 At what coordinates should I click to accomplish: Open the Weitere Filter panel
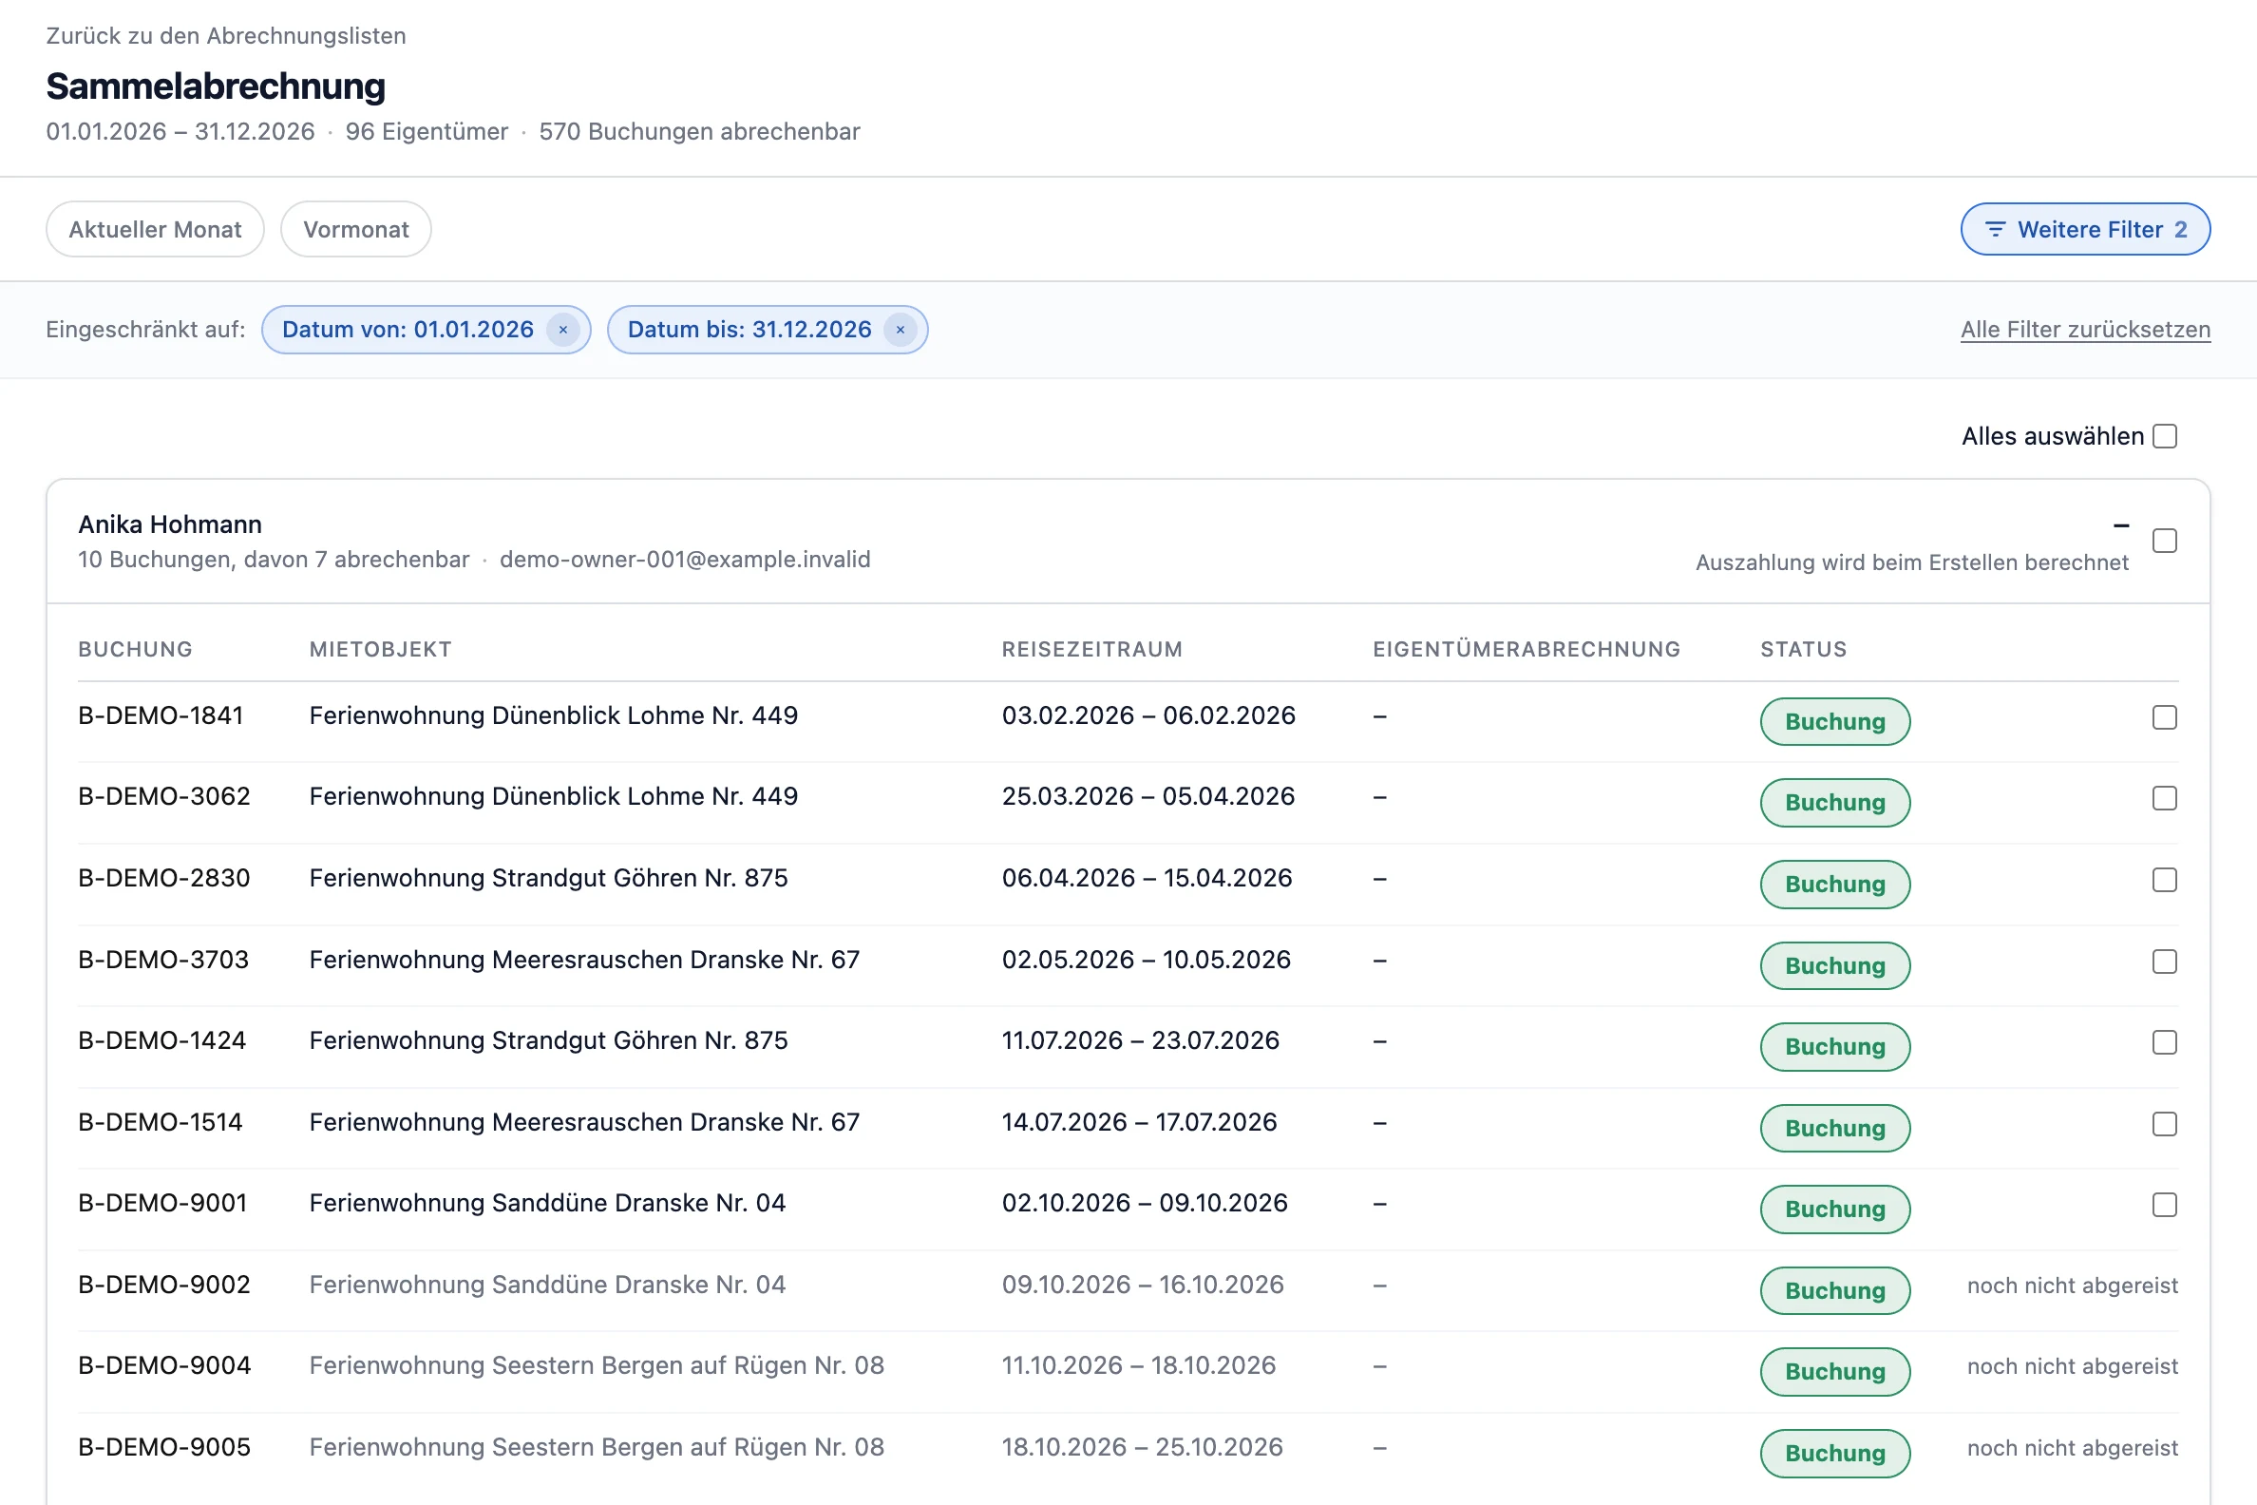[2085, 229]
